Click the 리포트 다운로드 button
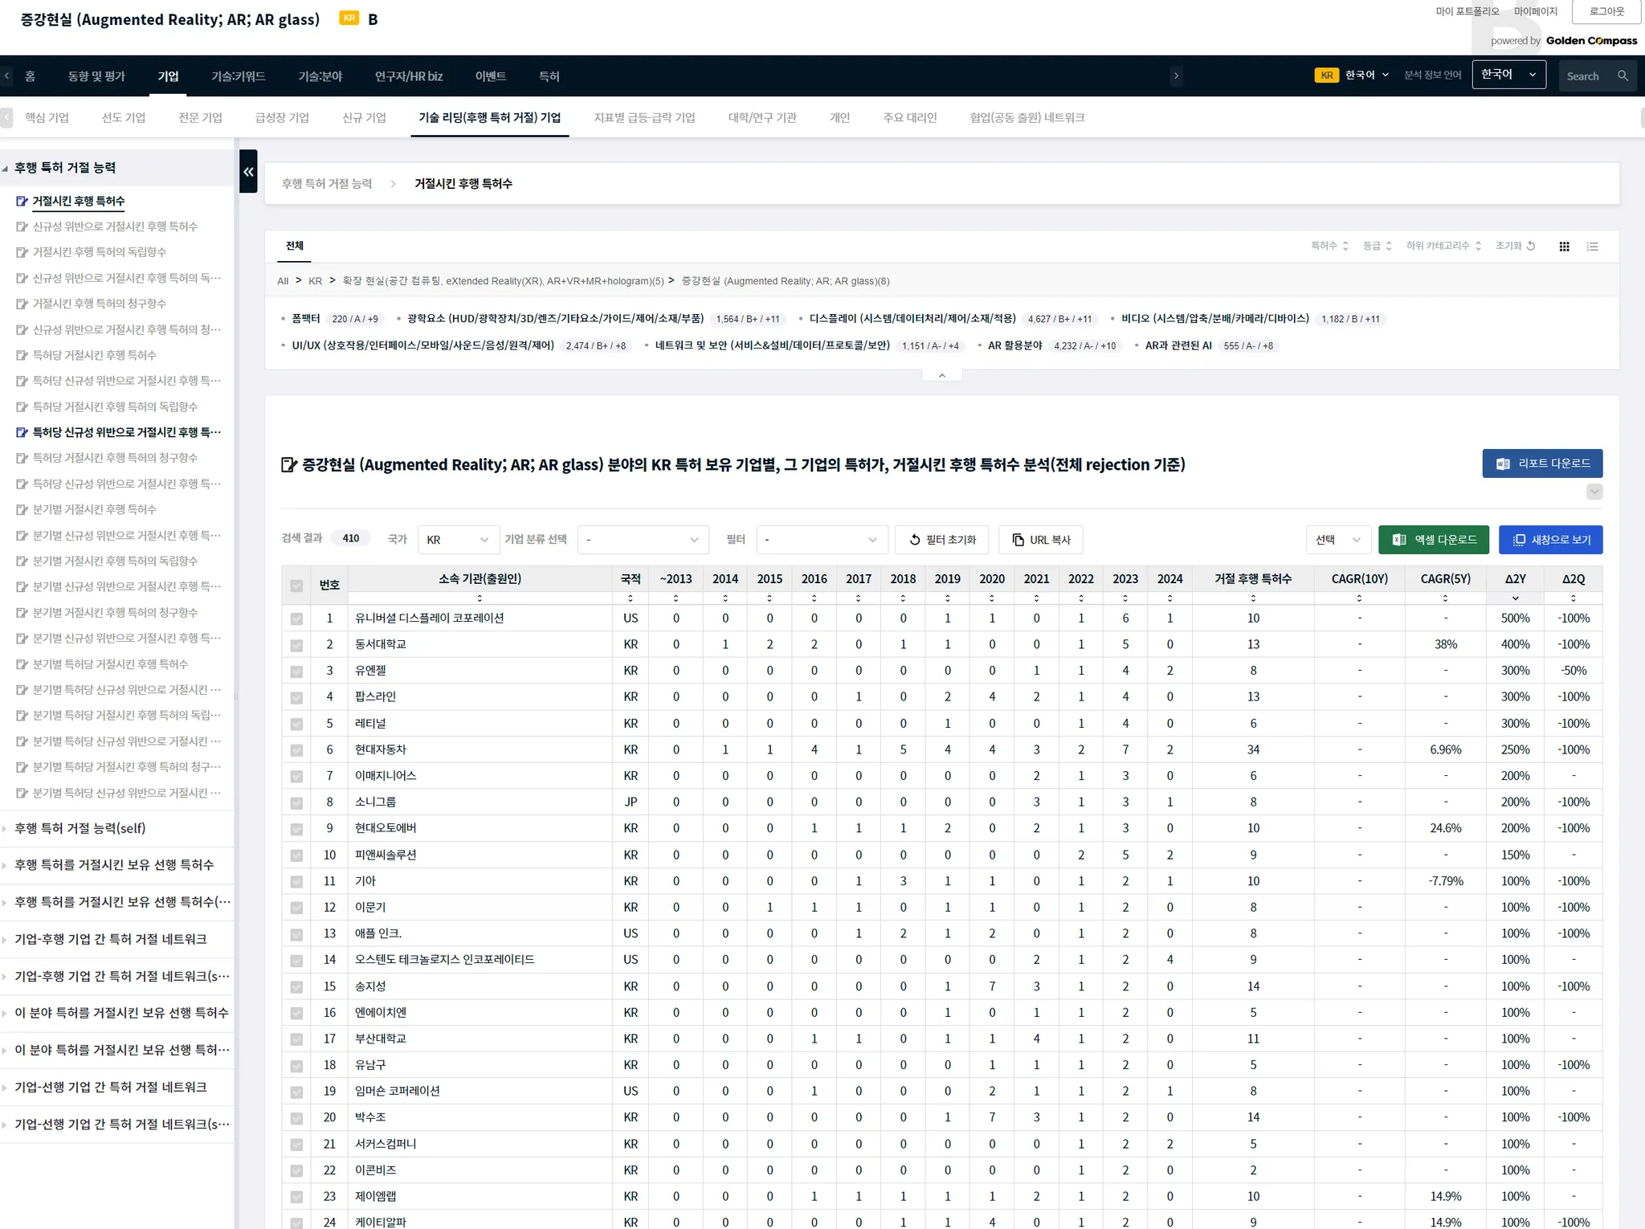Screen dimensions: 1645x1229 pyautogui.click(x=1541, y=463)
